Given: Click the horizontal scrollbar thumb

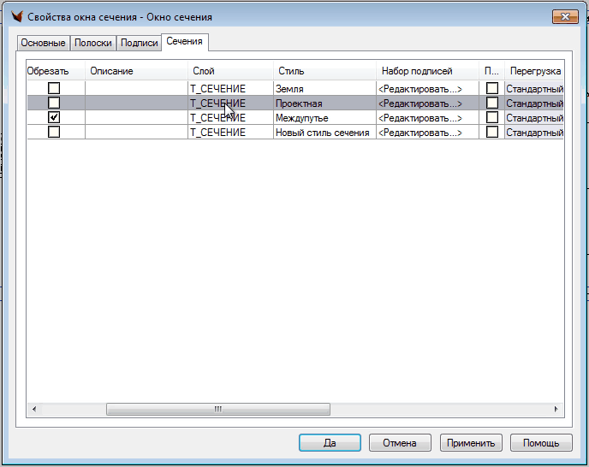Looking at the screenshot, I should click(217, 409).
